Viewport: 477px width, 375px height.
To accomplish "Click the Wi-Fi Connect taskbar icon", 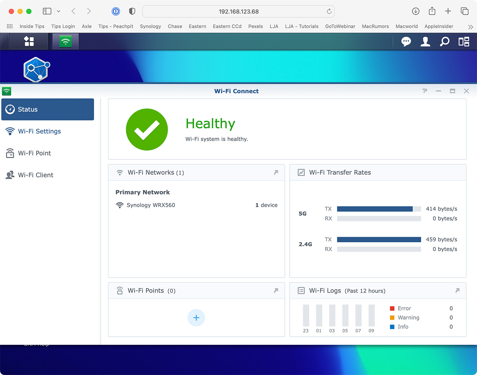I will (65, 41).
